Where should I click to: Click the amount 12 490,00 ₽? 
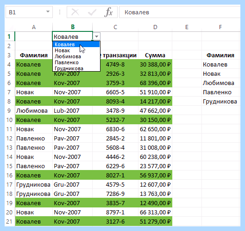[155, 203]
